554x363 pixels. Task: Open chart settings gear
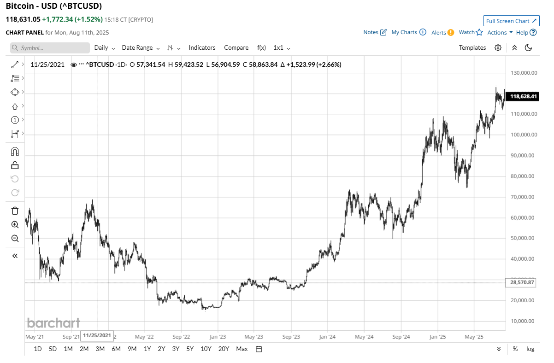coord(498,48)
